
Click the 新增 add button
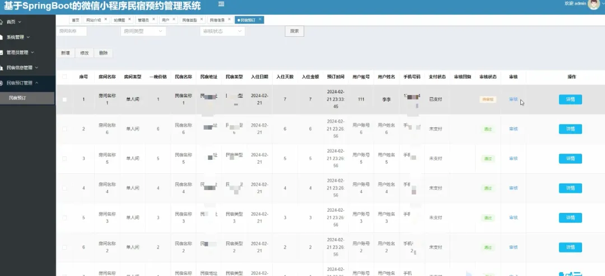[x=65, y=53]
